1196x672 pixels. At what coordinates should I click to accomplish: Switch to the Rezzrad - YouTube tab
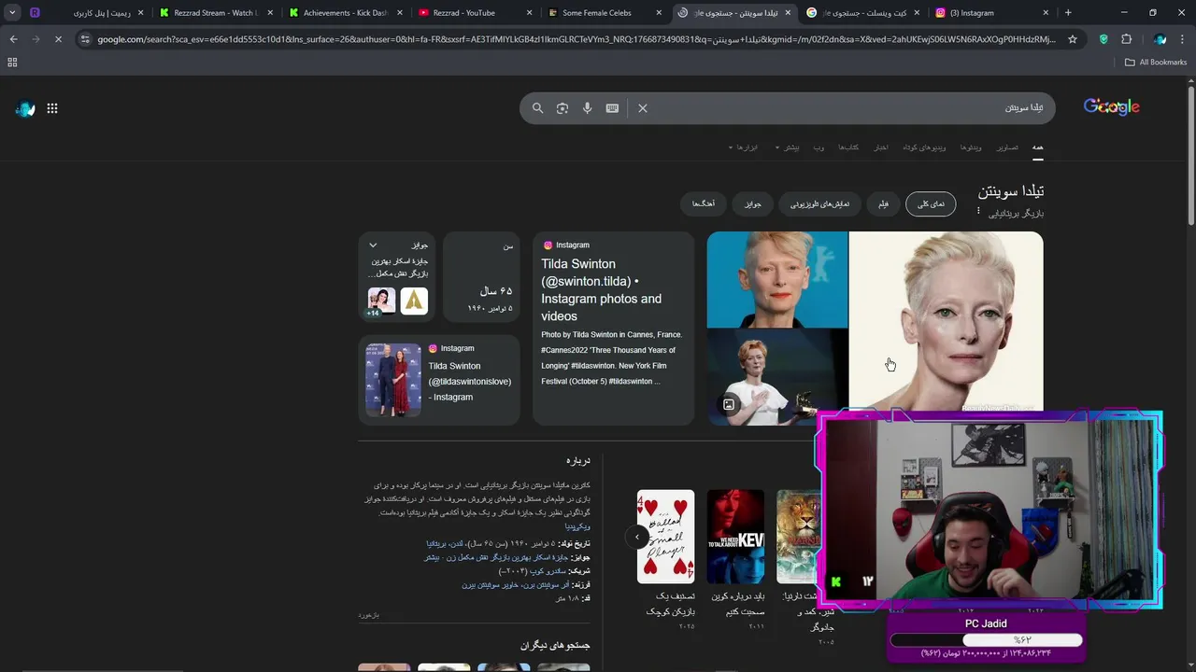[476, 13]
